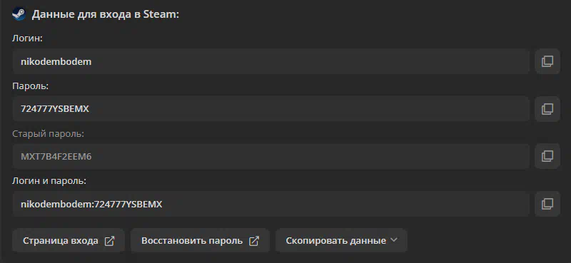571x263 pixels.
Task: Select the Логин и пароль combined field
Action: tap(271, 204)
